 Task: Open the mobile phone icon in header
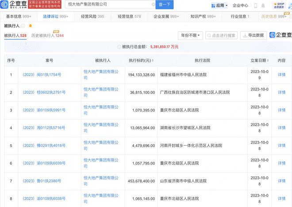click(256, 6)
